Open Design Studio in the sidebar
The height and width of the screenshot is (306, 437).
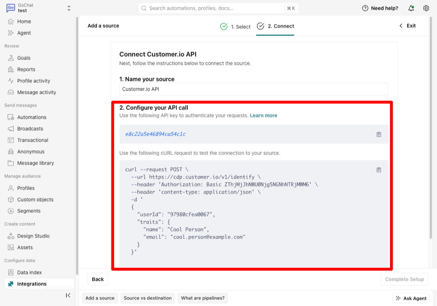click(33, 236)
